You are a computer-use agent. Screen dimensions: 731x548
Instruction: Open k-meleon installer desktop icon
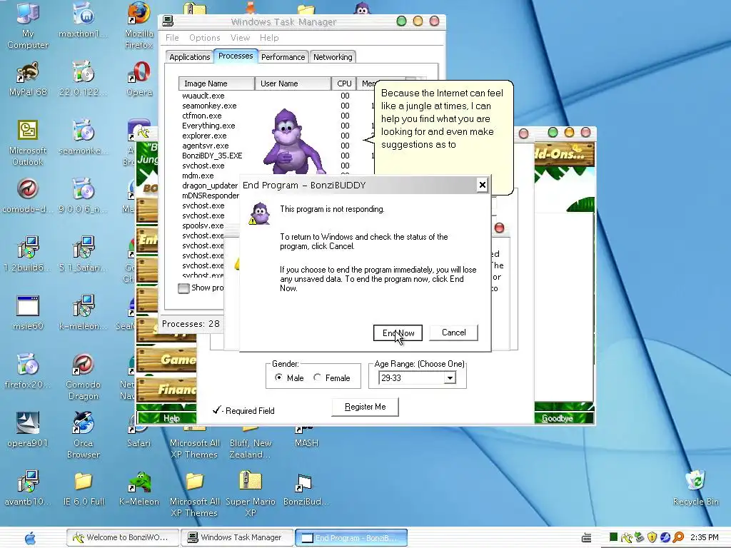pos(83,313)
